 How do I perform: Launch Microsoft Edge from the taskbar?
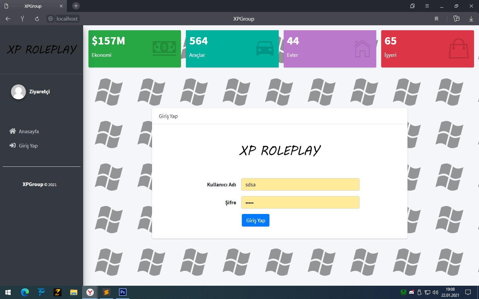pos(25,292)
